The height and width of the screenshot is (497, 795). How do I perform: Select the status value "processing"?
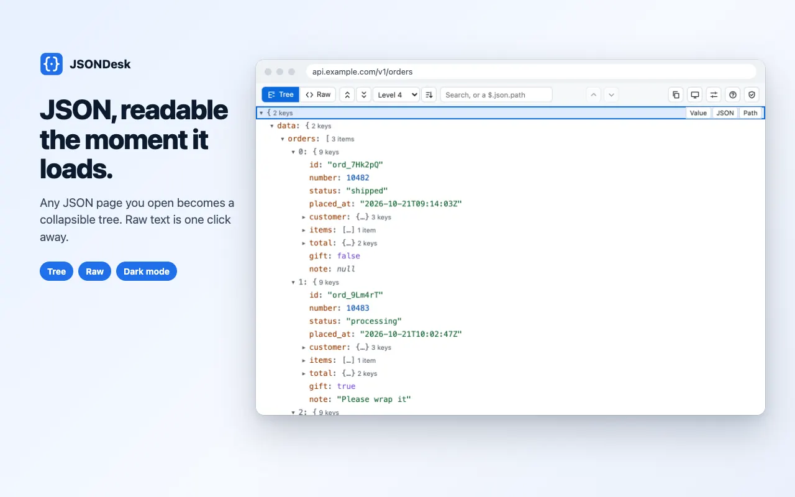coord(374,321)
